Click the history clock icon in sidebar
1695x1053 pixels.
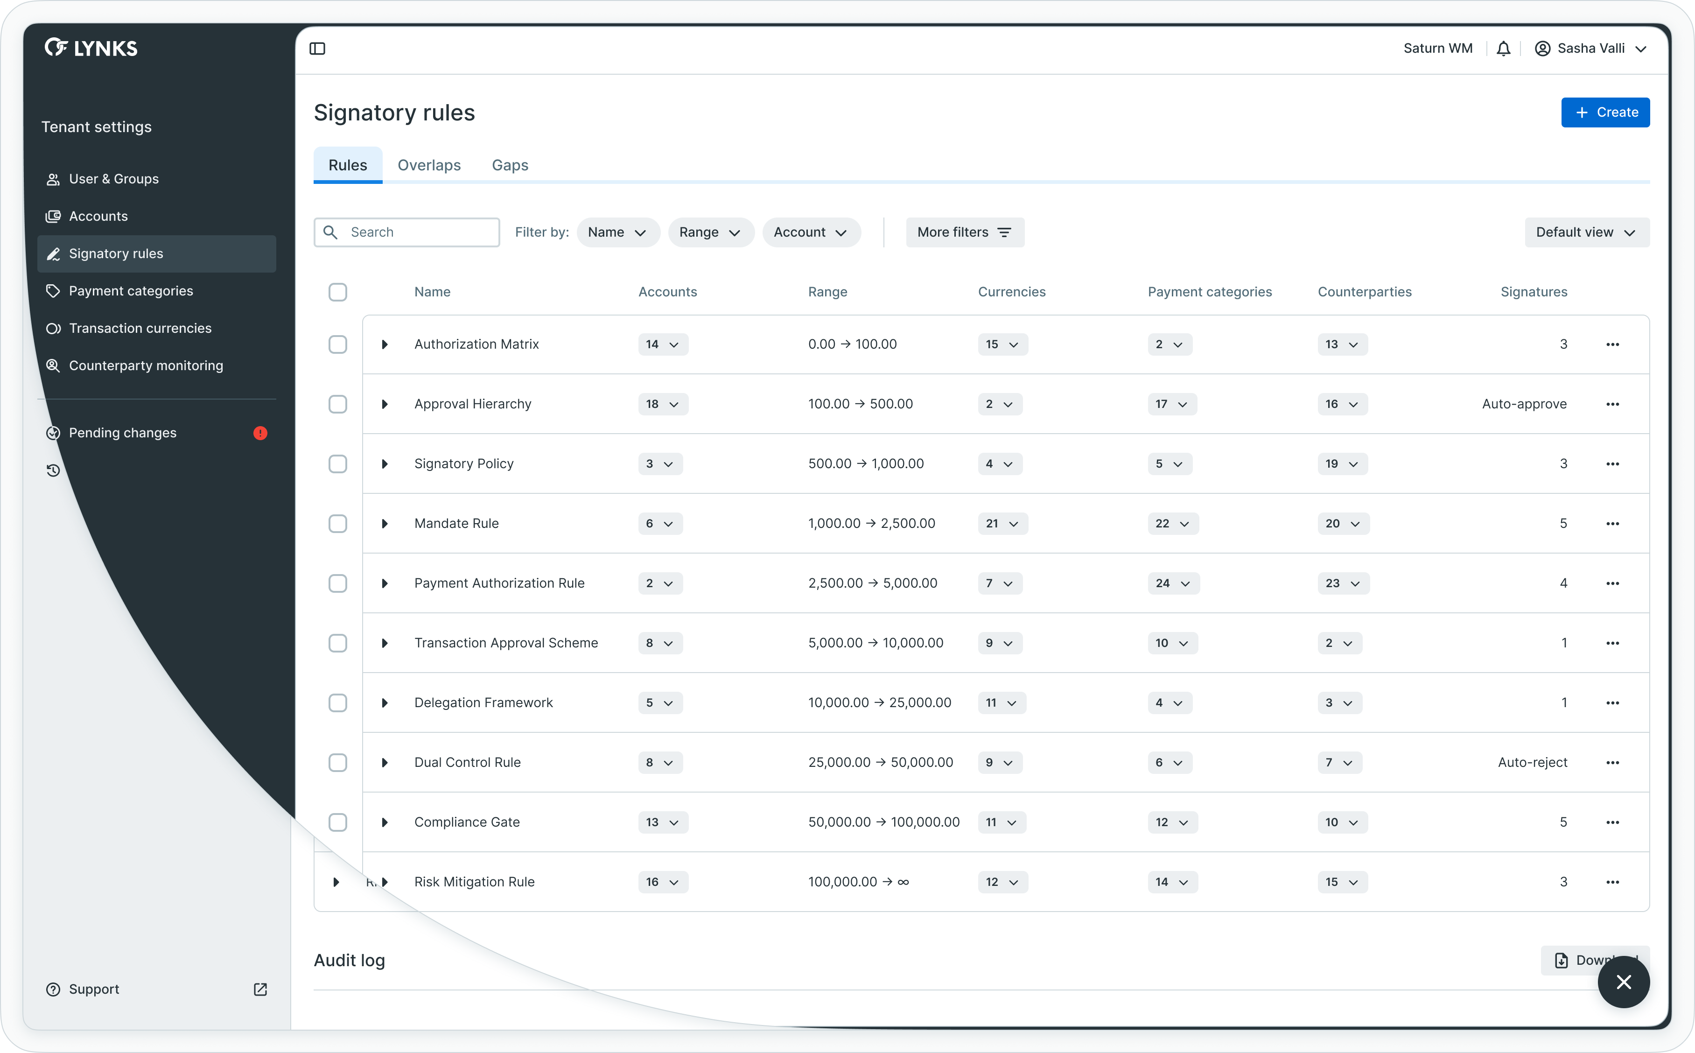[53, 471]
